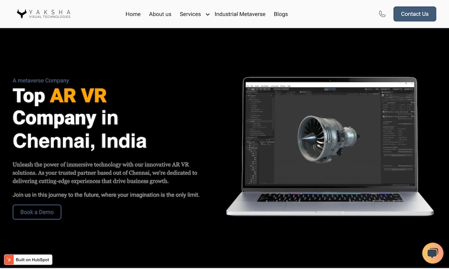Click the "Chennai, India" heading line
The height and width of the screenshot is (269, 449).
[x=79, y=141]
